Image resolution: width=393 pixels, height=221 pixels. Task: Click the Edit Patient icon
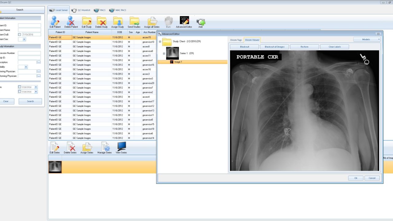[x=55, y=21]
